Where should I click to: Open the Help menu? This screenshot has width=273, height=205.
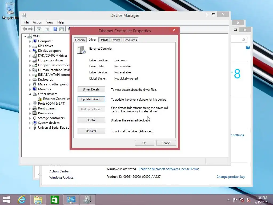[61, 22]
